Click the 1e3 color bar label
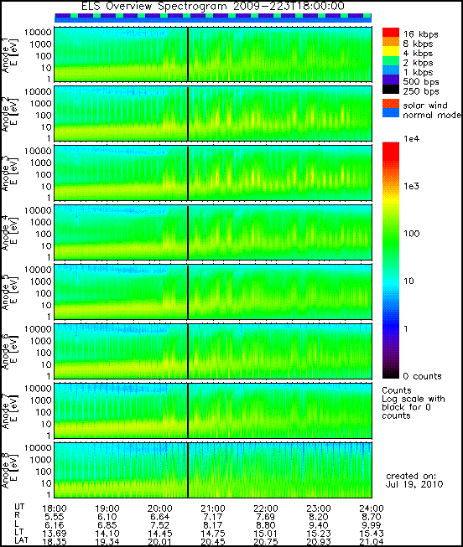Viewport: 463px width, 547px height. click(x=411, y=186)
